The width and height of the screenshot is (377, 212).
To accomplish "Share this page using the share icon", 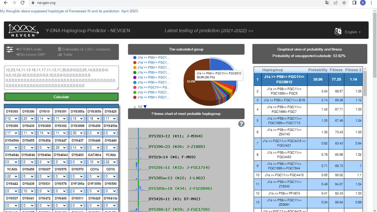I will pyautogui.click(x=336, y=3).
